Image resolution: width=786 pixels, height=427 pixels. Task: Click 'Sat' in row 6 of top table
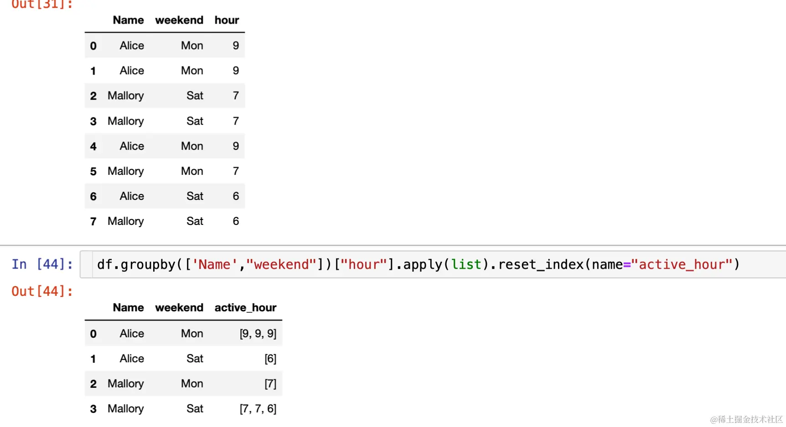[195, 196]
